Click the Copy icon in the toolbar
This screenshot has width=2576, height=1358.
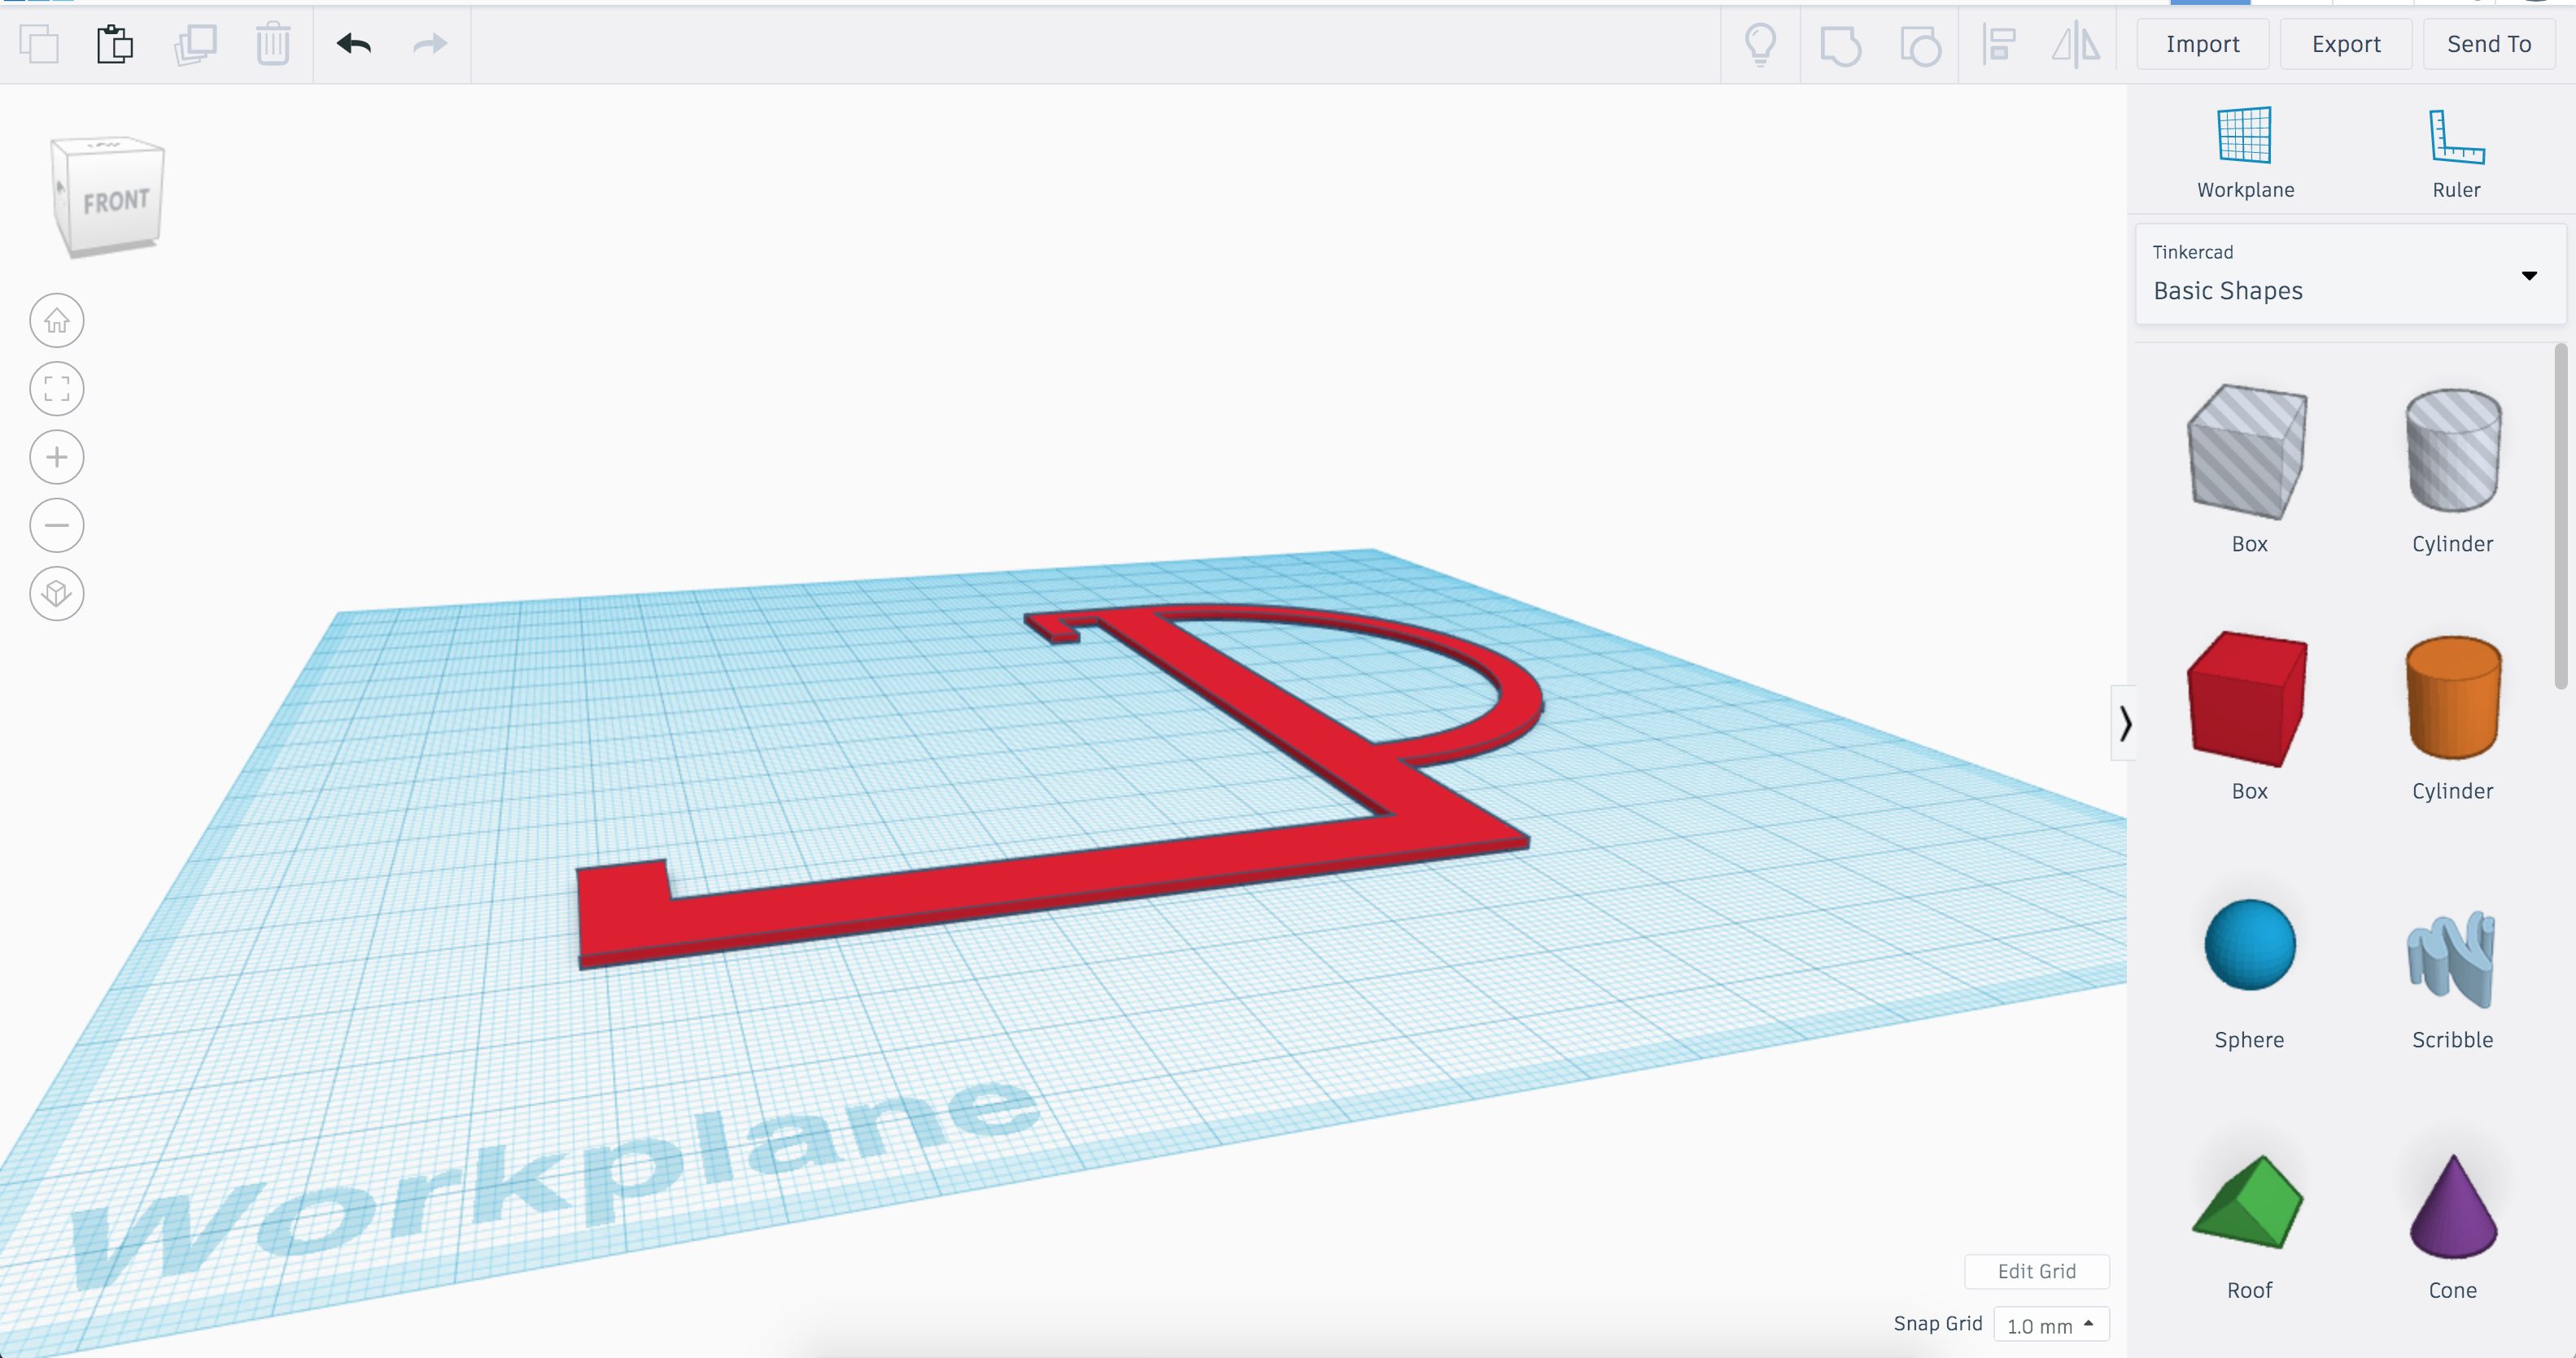[x=39, y=45]
